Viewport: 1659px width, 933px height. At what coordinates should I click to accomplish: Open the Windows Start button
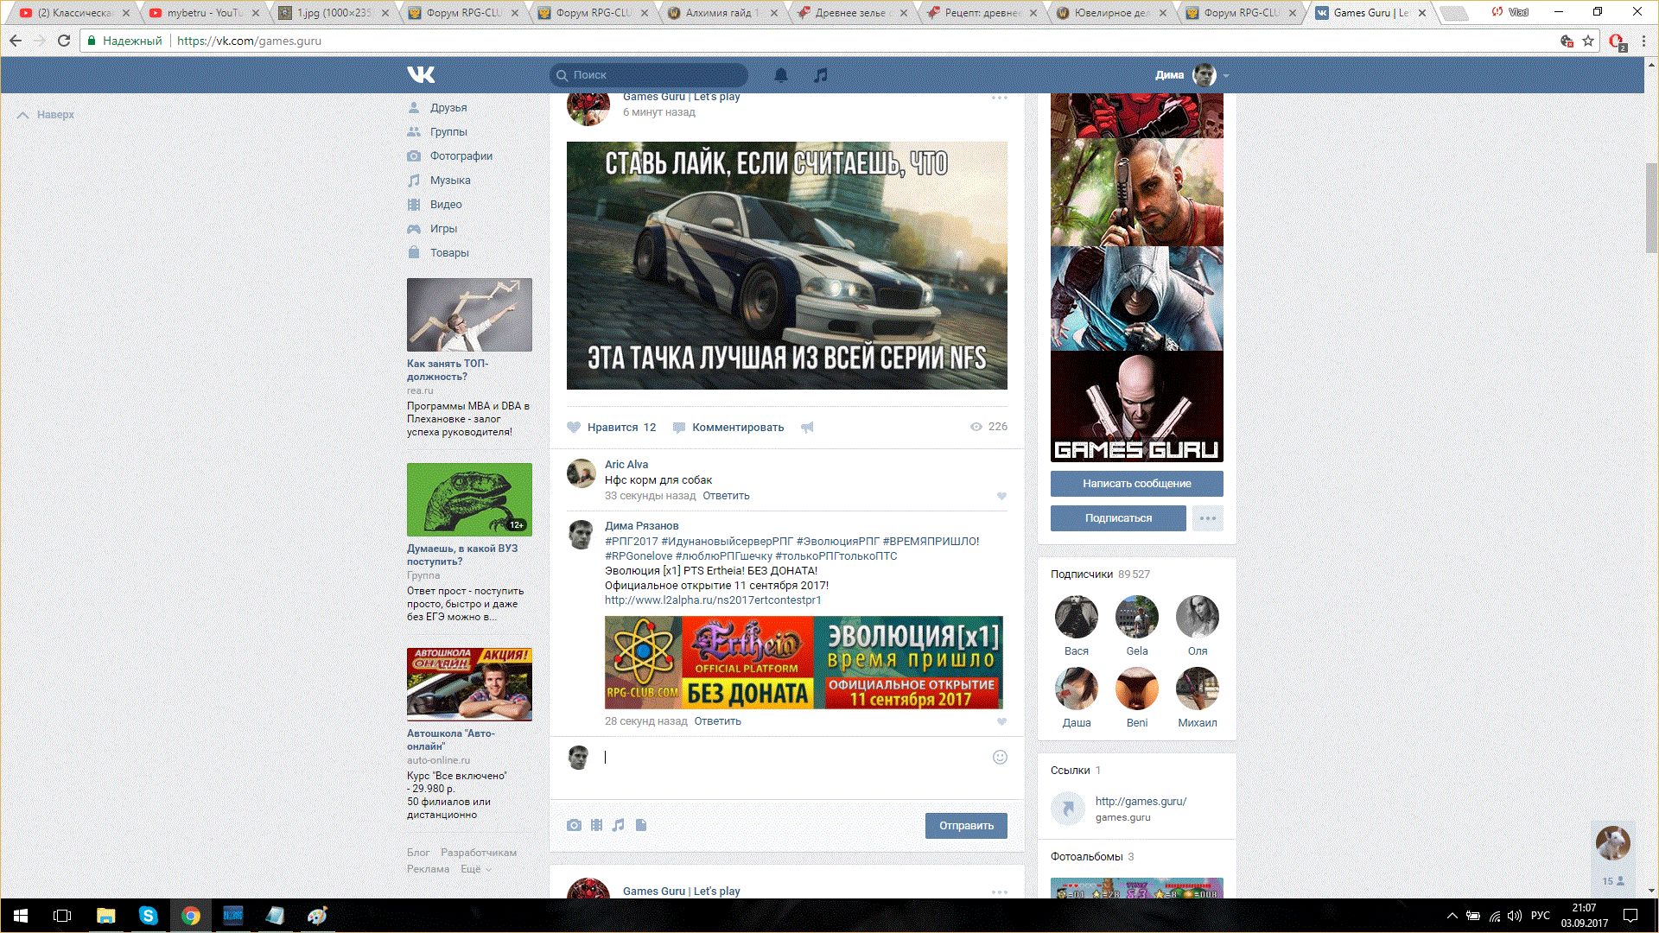click(x=21, y=916)
